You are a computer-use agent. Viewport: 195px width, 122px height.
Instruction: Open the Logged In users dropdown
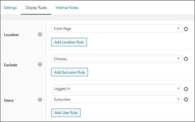point(116,89)
